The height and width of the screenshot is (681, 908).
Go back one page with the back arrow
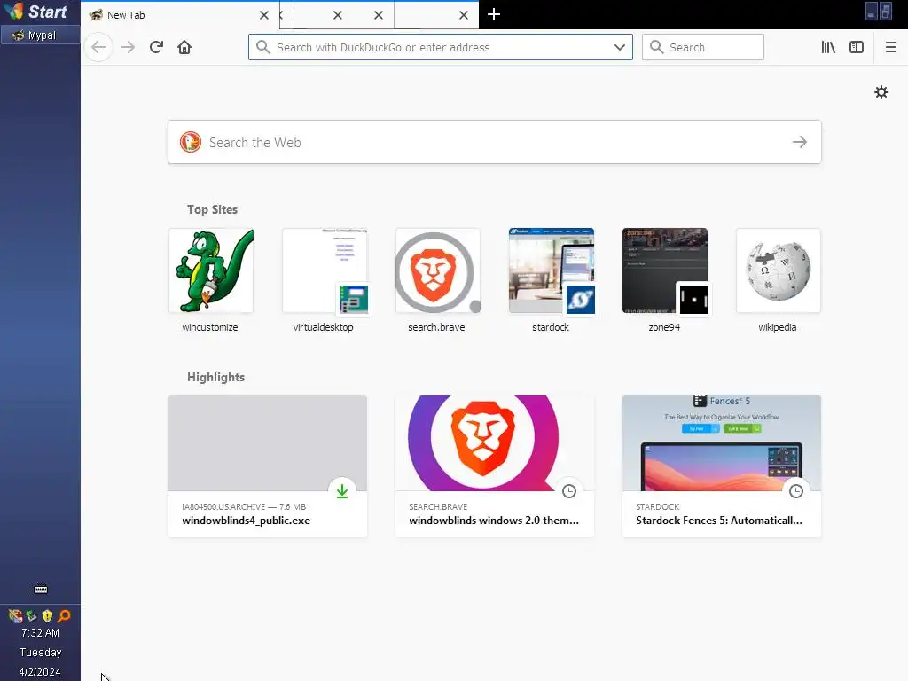(98, 47)
